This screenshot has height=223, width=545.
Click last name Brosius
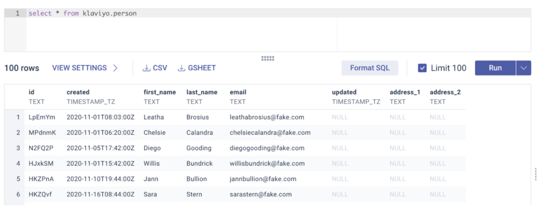point(198,117)
